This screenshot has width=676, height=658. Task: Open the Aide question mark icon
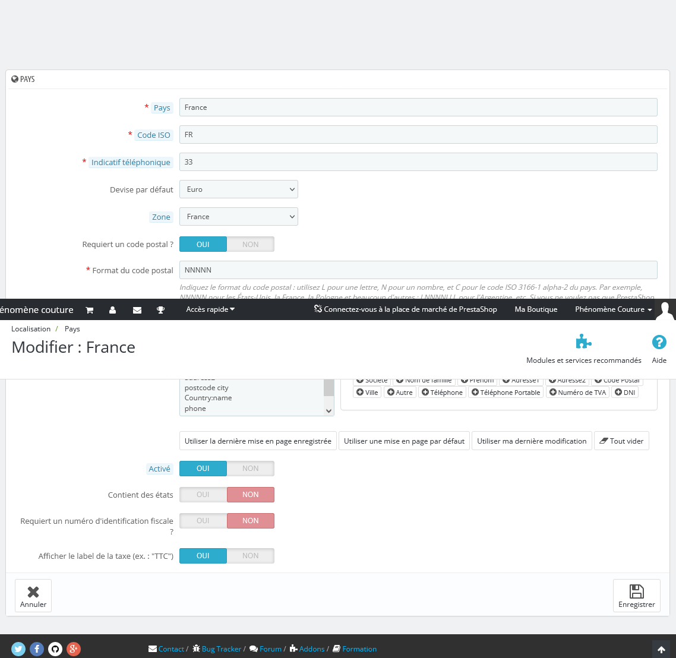click(x=659, y=342)
